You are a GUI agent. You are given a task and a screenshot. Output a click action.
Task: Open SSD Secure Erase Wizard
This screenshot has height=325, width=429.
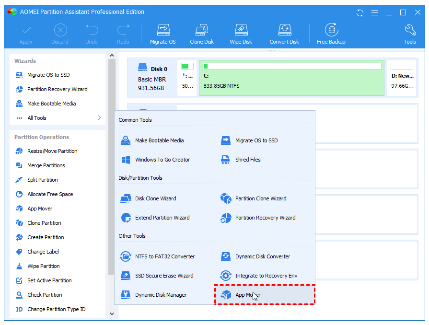(157, 276)
